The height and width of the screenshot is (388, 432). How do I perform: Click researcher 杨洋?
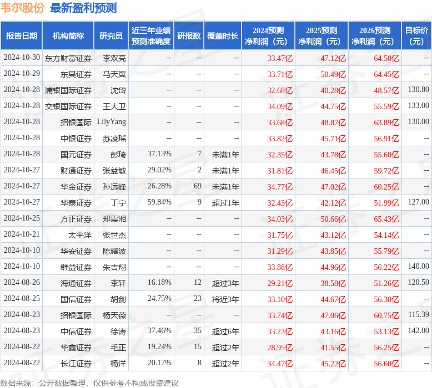(118, 364)
